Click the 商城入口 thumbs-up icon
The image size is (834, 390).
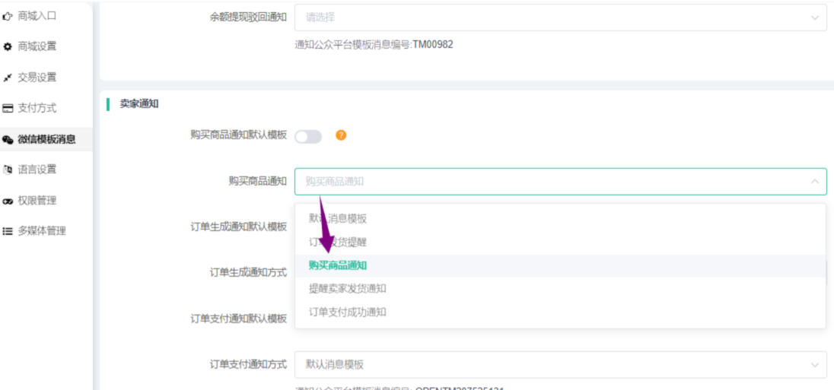[x=8, y=15]
